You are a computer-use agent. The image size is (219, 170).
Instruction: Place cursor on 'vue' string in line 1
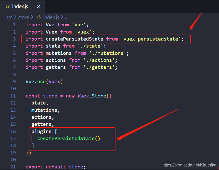tap(79, 25)
